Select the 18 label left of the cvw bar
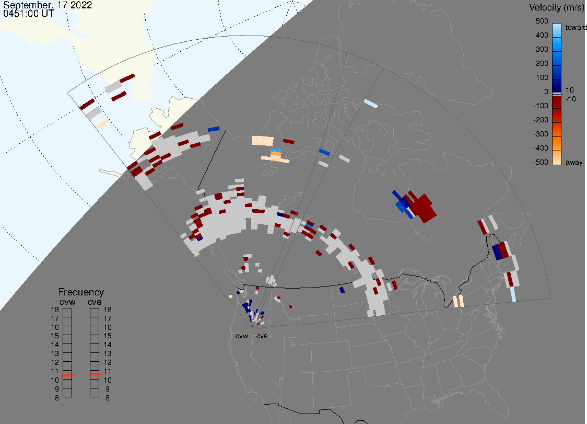The width and height of the screenshot is (587, 424). pyautogui.click(x=55, y=310)
